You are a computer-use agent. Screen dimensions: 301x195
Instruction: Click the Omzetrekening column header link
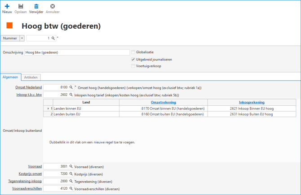[x=163, y=102]
